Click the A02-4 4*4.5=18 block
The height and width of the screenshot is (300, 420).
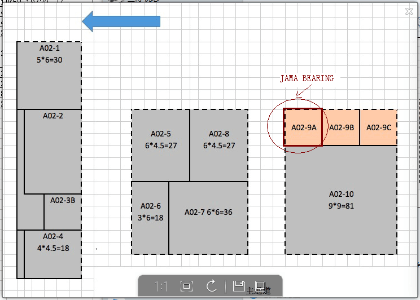(53, 254)
